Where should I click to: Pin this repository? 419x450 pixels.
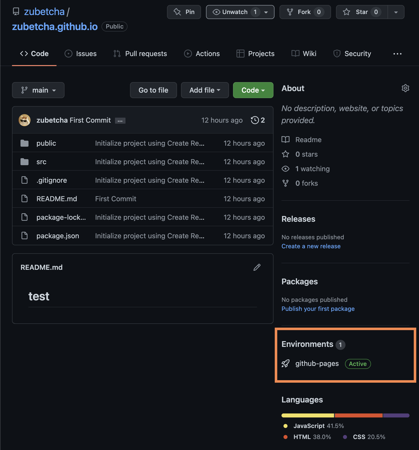coord(184,12)
